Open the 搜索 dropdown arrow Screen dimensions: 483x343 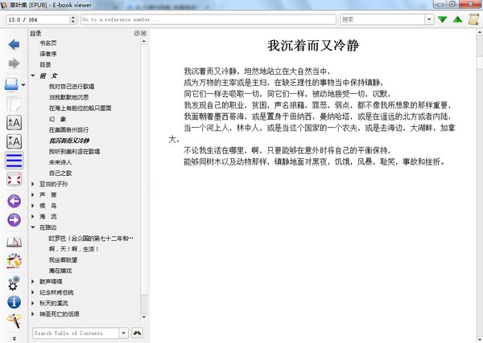pyautogui.click(x=429, y=19)
